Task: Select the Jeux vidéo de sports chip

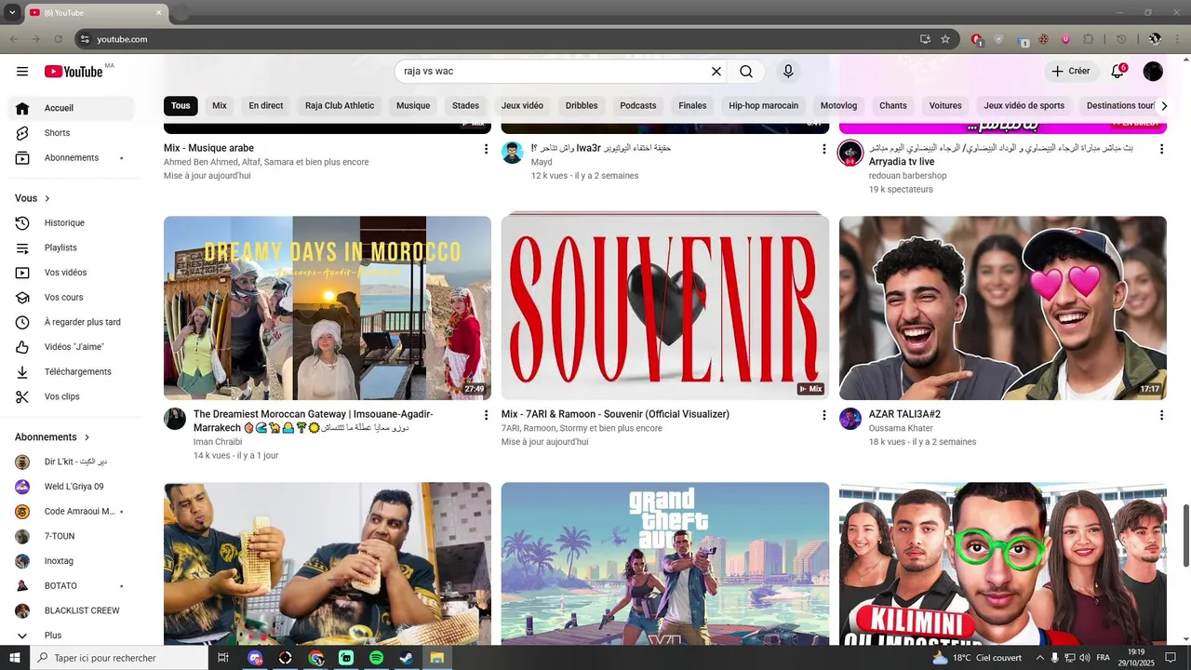Action: coord(1024,106)
